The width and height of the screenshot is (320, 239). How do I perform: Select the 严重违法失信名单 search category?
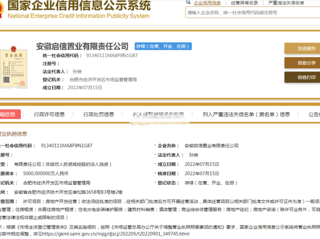286,3
